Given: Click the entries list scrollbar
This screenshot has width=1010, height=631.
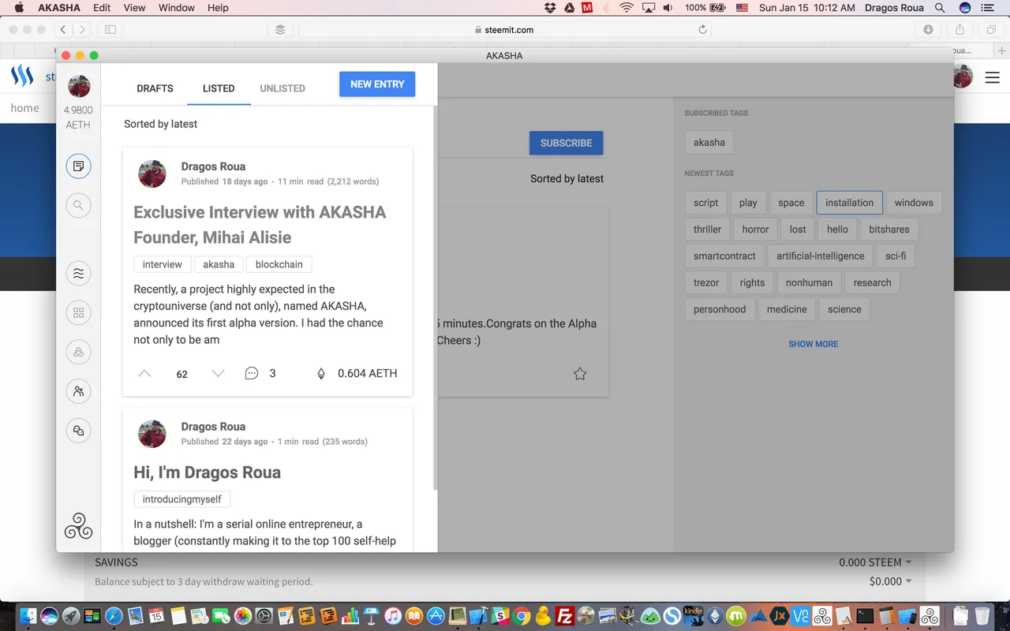Looking at the screenshot, I should [435, 300].
